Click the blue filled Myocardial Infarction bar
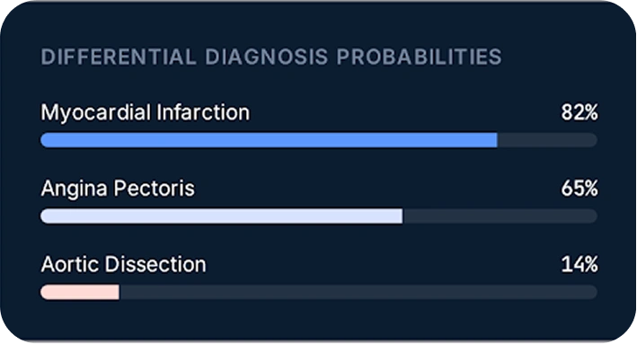 [x=269, y=140]
